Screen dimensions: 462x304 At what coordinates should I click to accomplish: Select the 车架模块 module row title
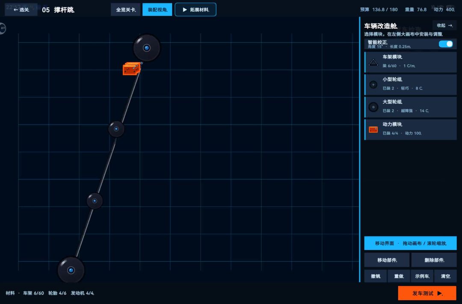392,57
